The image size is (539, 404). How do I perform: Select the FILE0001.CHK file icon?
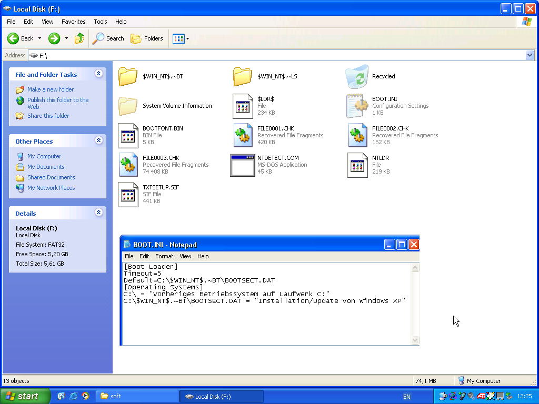pyautogui.click(x=243, y=135)
